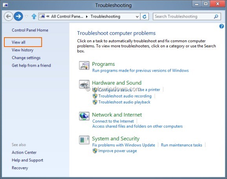227x179 pixels.
Task: Open Help and Support link
Action: tap(27, 160)
